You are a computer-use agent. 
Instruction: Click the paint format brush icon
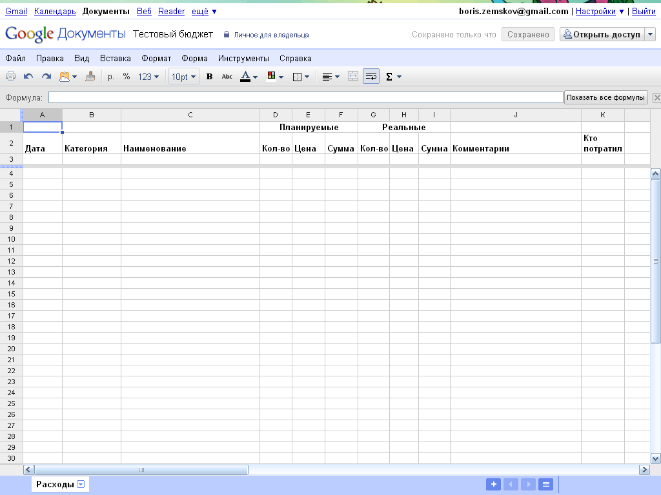(90, 77)
